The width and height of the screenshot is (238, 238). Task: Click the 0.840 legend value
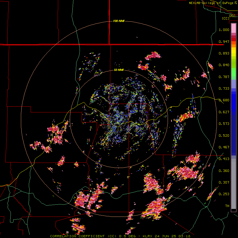coord(224,65)
